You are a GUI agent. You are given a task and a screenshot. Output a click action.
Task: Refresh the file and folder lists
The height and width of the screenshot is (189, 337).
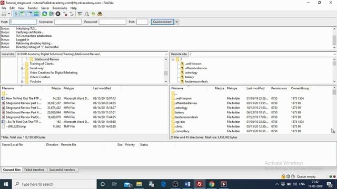tap(44, 14)
